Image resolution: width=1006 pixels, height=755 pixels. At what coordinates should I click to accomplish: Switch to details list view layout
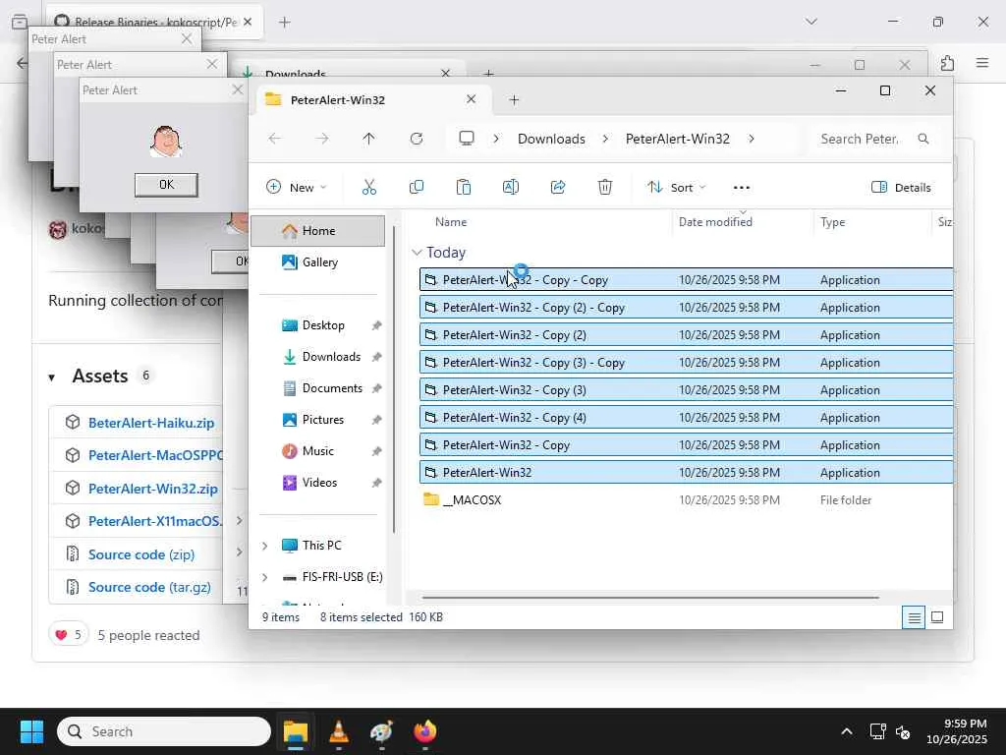click(914, 617)
